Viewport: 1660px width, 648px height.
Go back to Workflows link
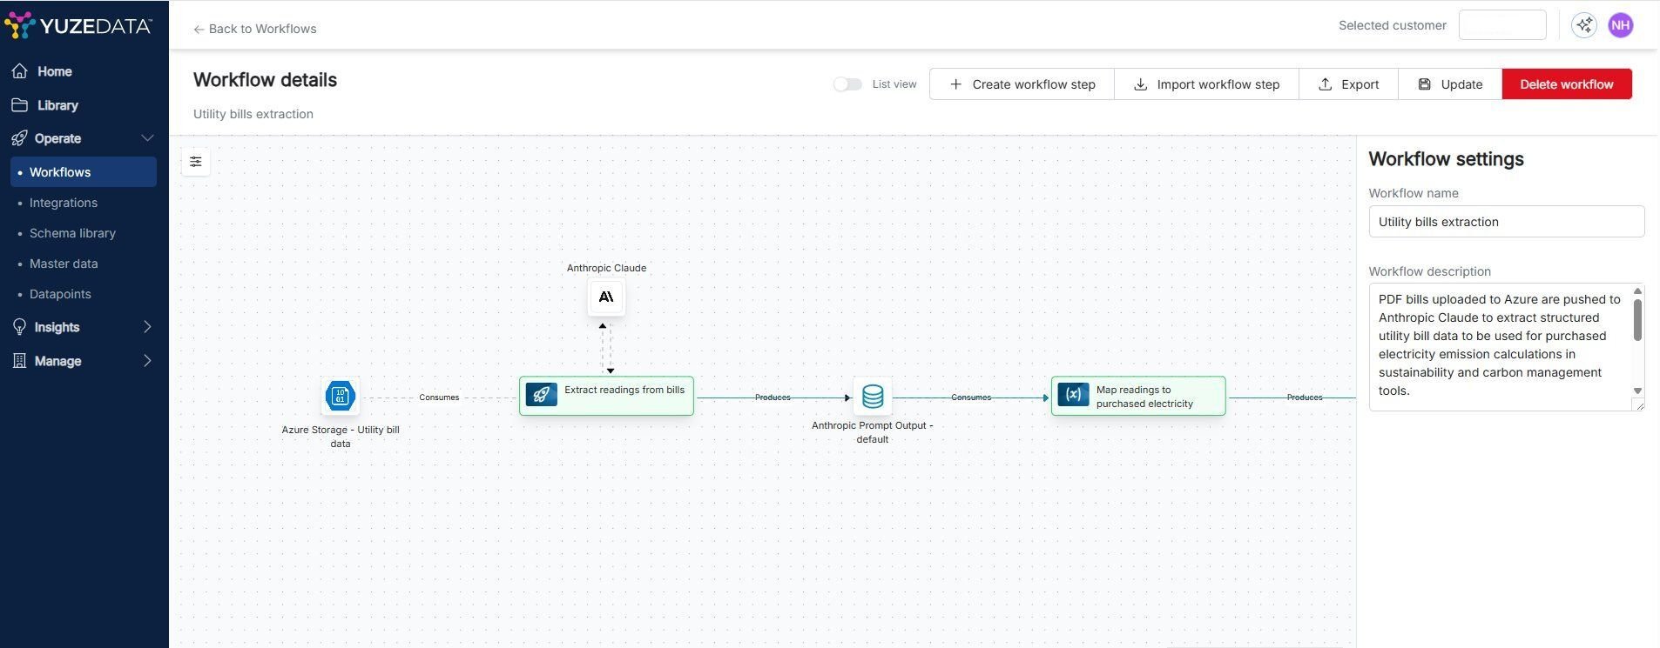click(x=254, y=29)
